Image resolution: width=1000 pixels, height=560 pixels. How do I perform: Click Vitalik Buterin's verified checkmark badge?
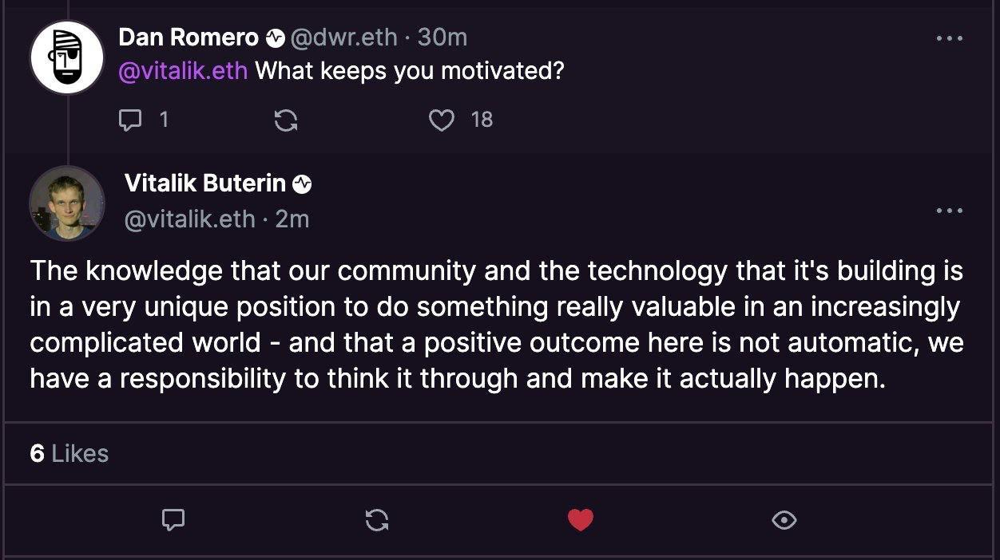tap(302, 183)
